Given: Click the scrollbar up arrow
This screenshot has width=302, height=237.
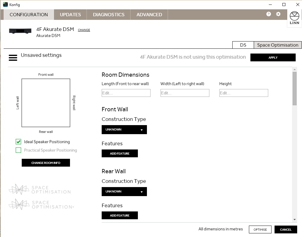Looking at the screenshot, I should point(295,69).
